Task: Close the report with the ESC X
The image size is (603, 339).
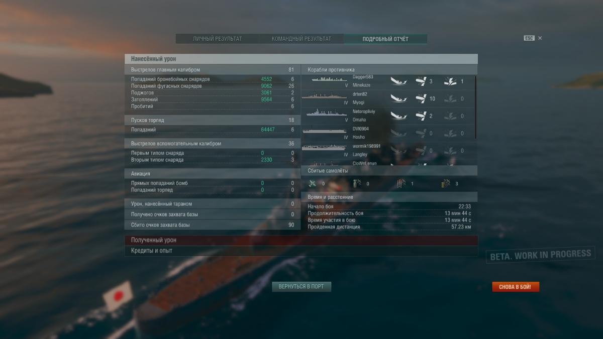Action: [x=540, y=38]
